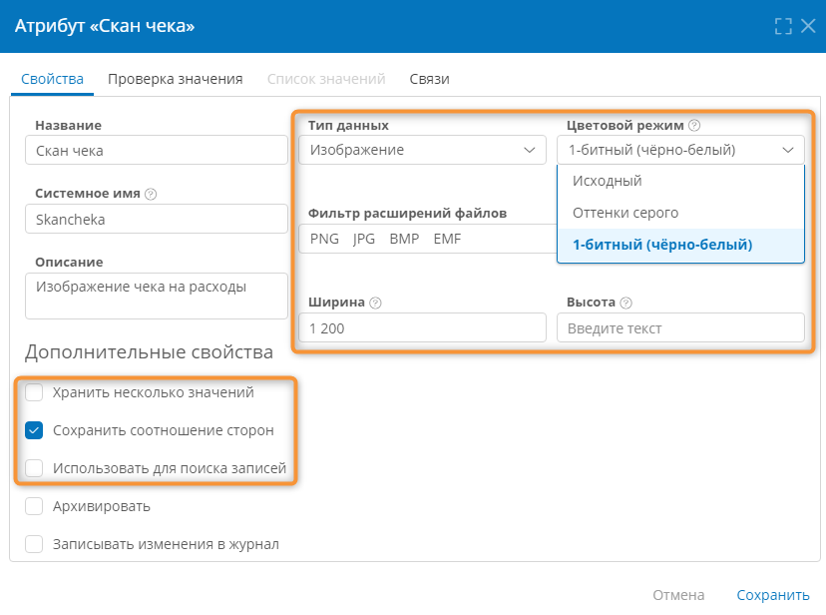Click help icon next to Ширина
Screen dimensions: 826x615
pyautogui.click(x=375, y=303)
